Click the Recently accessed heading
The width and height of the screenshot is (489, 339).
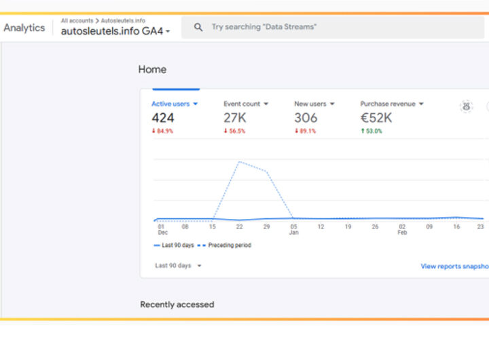[177, 304]
